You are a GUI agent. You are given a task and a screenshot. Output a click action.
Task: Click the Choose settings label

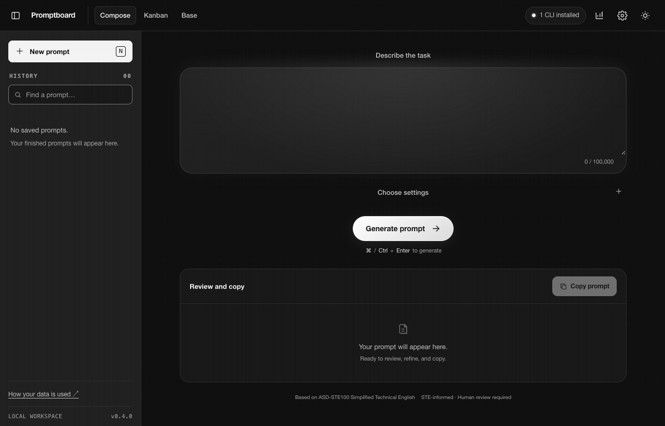(403, 192)
